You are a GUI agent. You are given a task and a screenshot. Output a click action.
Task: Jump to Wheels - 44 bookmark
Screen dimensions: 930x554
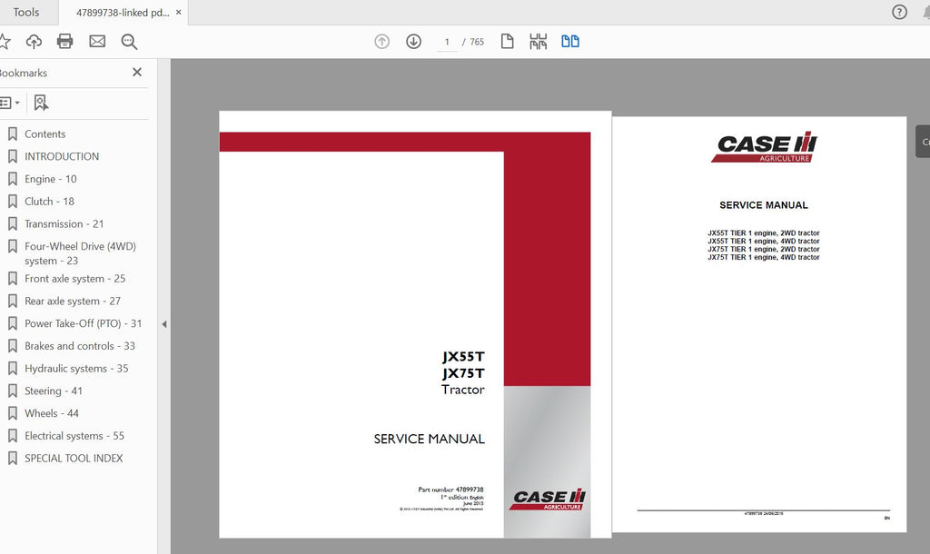[x=52, y=413]
